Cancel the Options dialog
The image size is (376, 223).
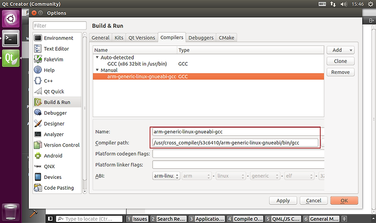click(313, 201)
